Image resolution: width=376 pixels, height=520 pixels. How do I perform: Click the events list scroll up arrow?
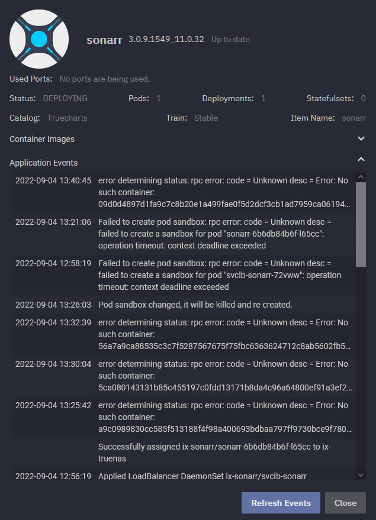(361, 177)
